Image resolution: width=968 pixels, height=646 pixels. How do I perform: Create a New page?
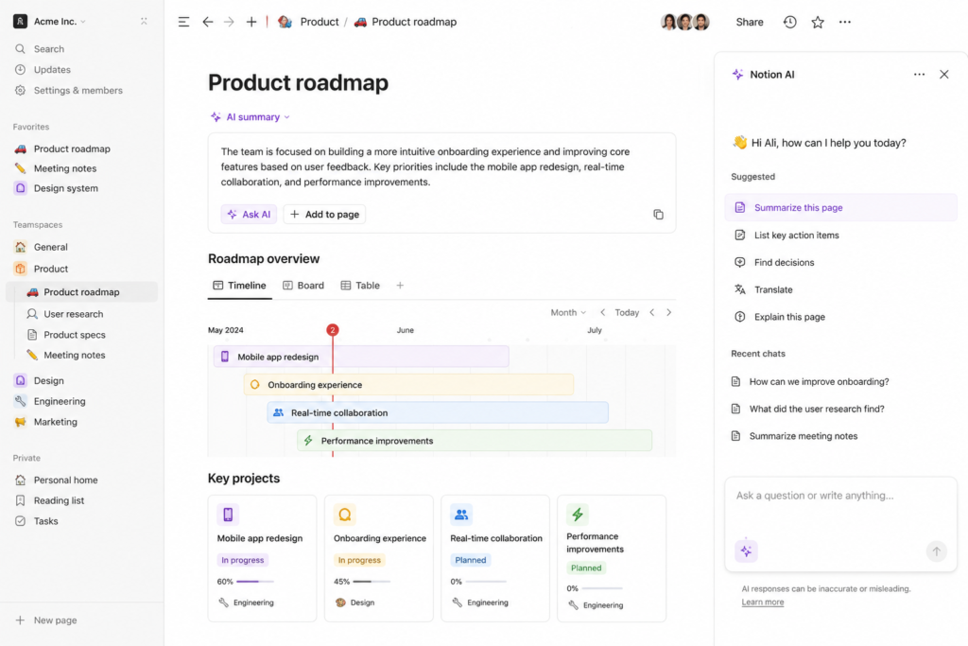46,620
